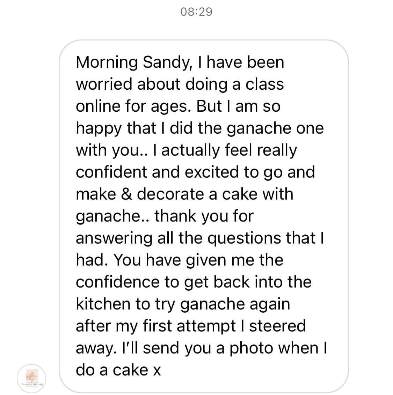Click the word "online" in the message

click(x=96, y=106)
